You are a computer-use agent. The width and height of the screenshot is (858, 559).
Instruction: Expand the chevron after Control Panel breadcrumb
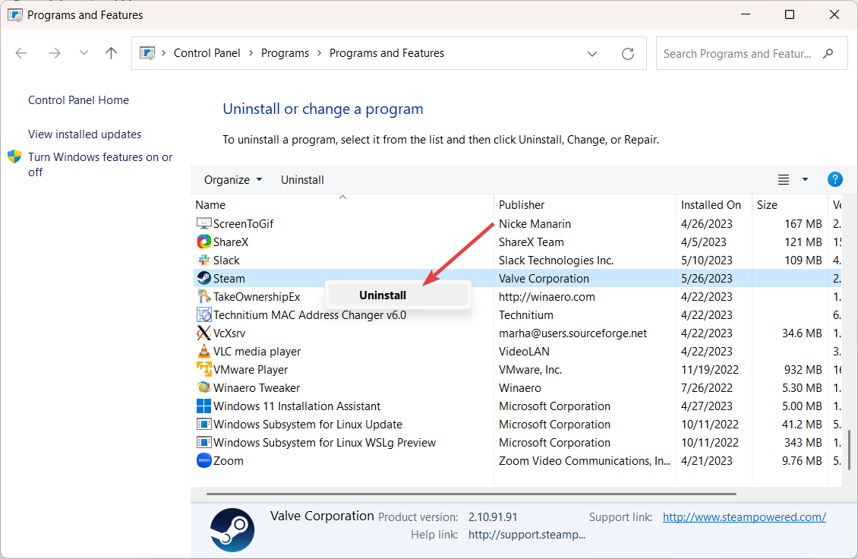pos(251,53)
